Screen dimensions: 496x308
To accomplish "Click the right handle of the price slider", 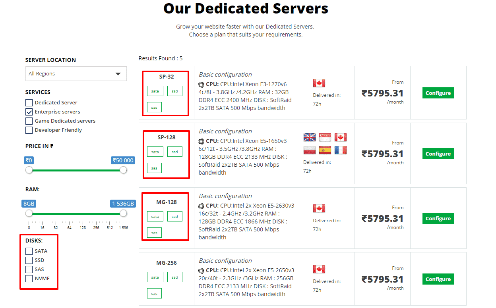I will [x=123, y=170].
